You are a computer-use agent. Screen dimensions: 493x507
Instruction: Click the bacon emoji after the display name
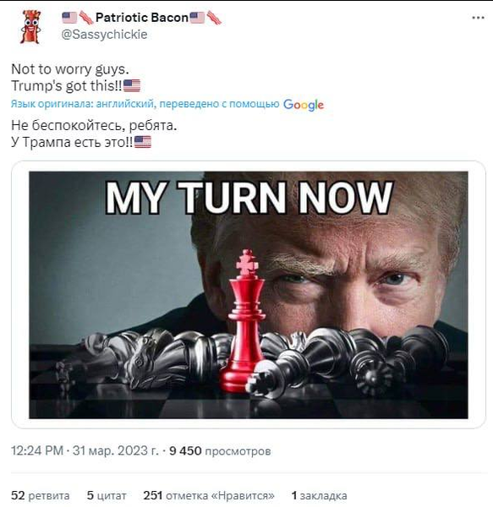(x=214, y=18)
